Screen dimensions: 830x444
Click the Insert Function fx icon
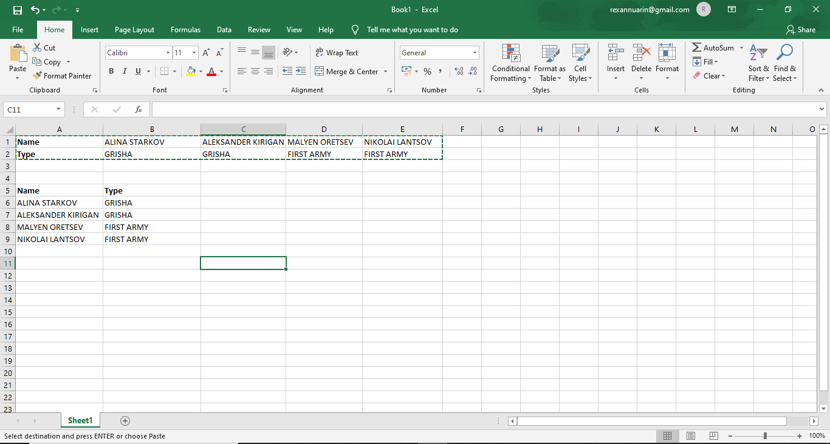point(139,109)
